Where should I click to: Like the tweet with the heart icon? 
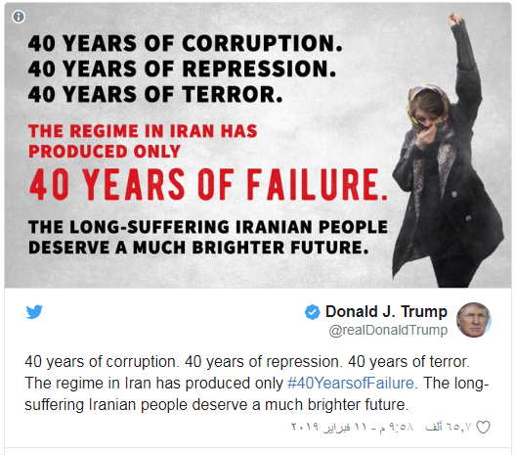[x=483, y=427]
